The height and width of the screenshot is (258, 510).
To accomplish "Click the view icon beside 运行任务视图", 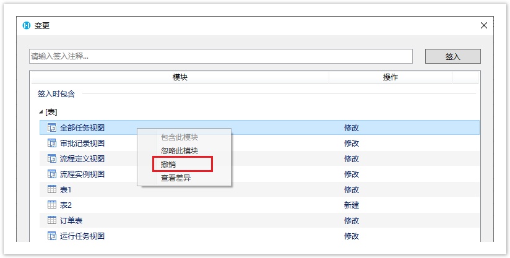I will pyautogui.click(x=52, y=236).
